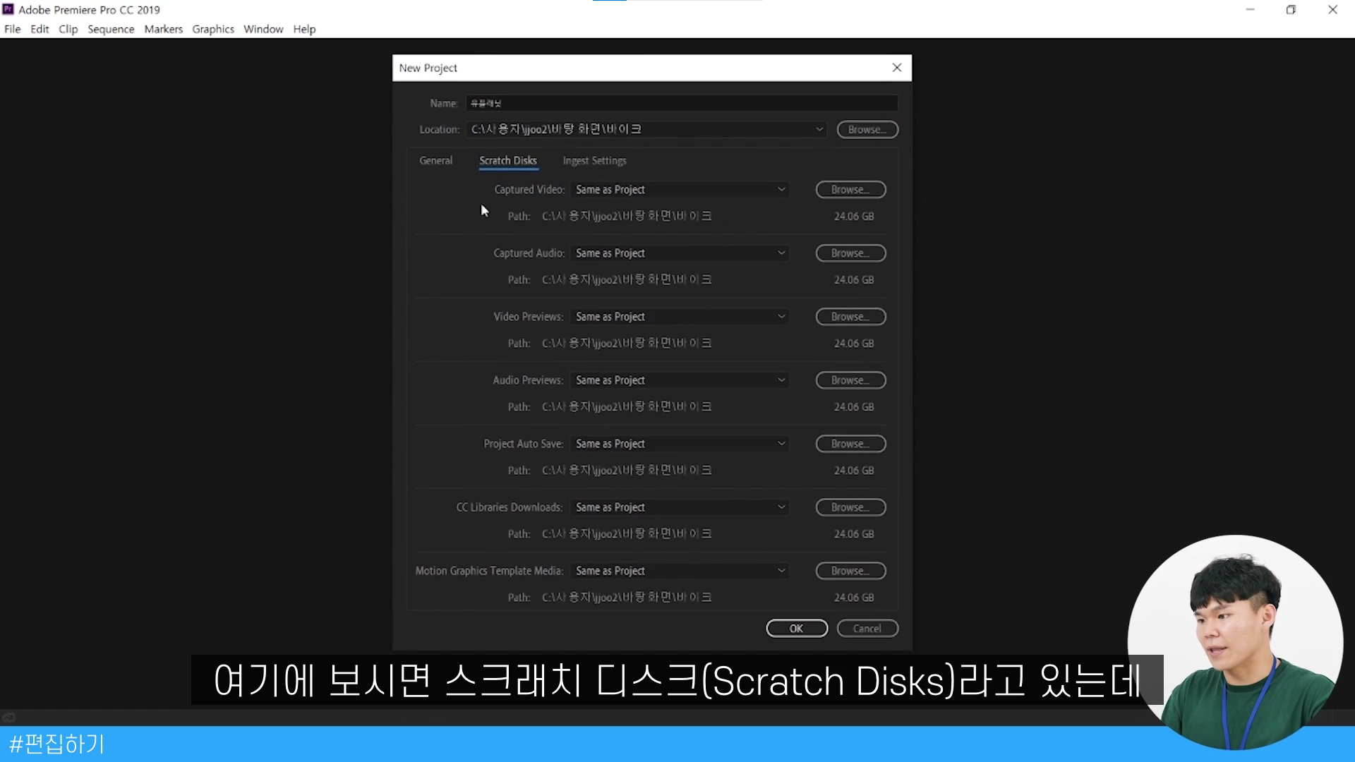Browse for Captured Audio folder

tap(850, 253)
